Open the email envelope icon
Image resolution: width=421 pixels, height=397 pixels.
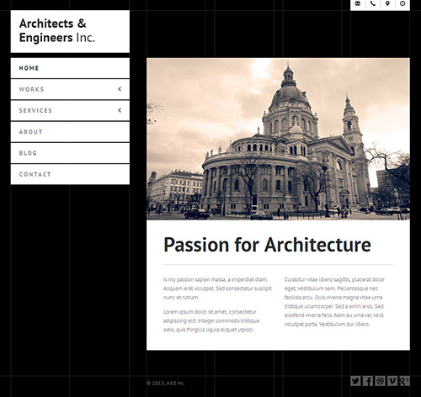click(358, 3)
